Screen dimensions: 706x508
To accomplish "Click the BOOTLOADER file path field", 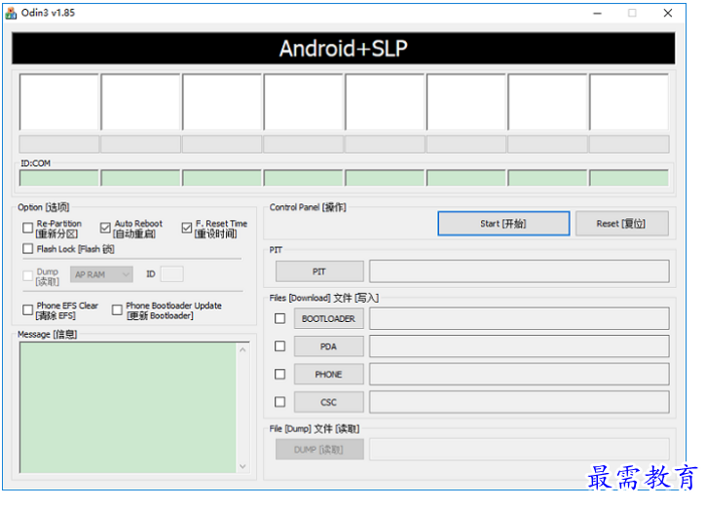I will click(x=519, y=318).
